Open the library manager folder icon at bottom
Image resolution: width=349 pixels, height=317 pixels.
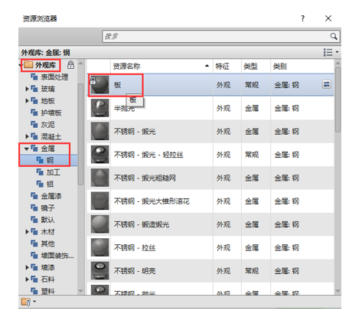pyautogui.click(x=28, y=302)
